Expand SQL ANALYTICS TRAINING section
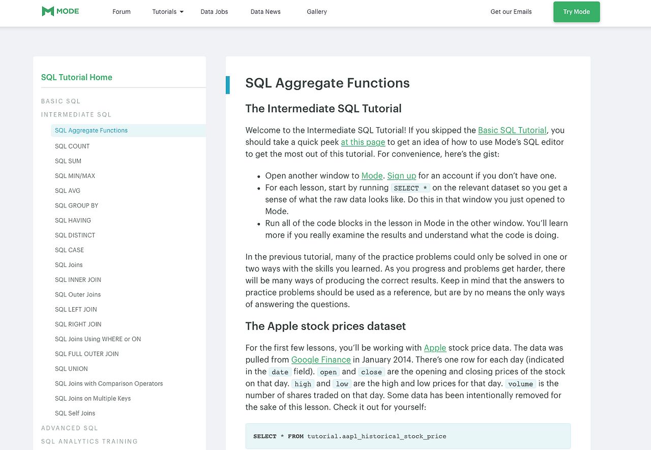The image size is (651, 450). coord(90,441)
